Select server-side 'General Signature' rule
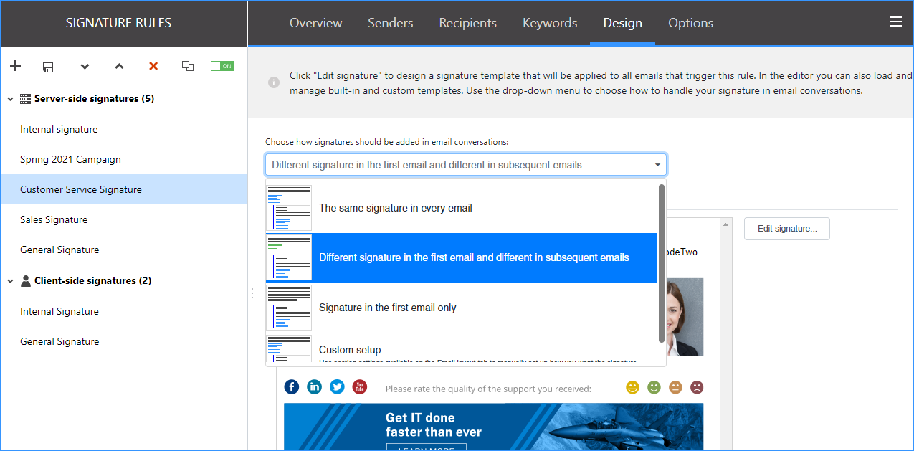This screenshot has height=451, width=914. pyautogui.click(x=124, y=250)
